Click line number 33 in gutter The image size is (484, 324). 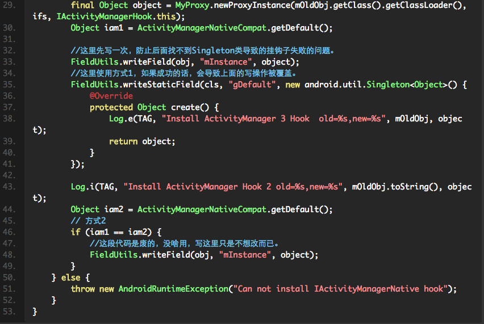pos(9,62)
